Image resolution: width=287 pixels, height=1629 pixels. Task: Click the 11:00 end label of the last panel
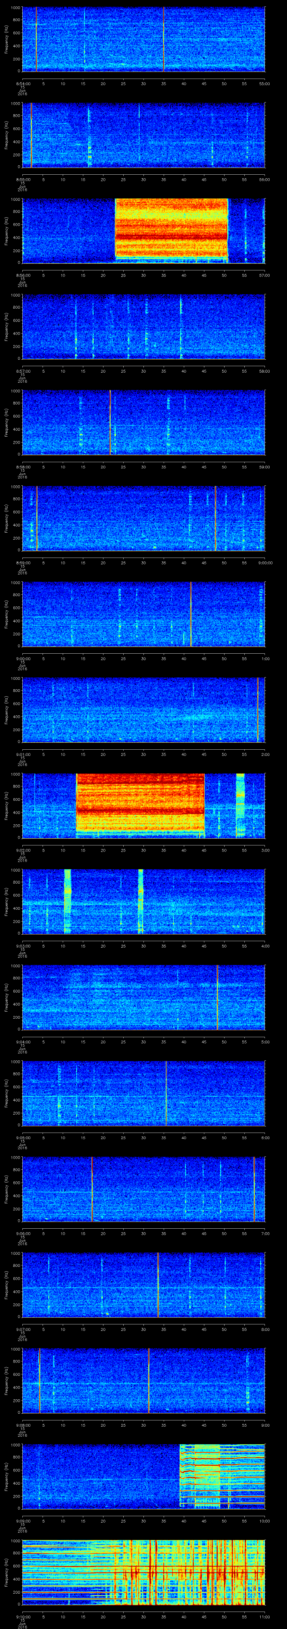(265, 1616)
